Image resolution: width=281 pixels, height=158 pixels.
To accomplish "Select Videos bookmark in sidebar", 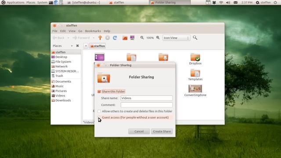I will 66,96.
